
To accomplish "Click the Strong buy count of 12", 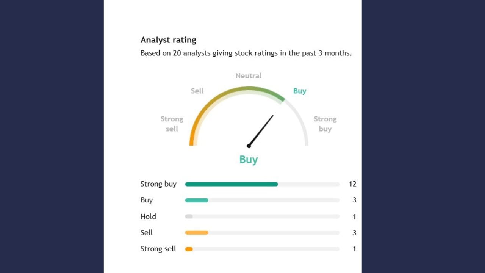I will tap(352, 184).
